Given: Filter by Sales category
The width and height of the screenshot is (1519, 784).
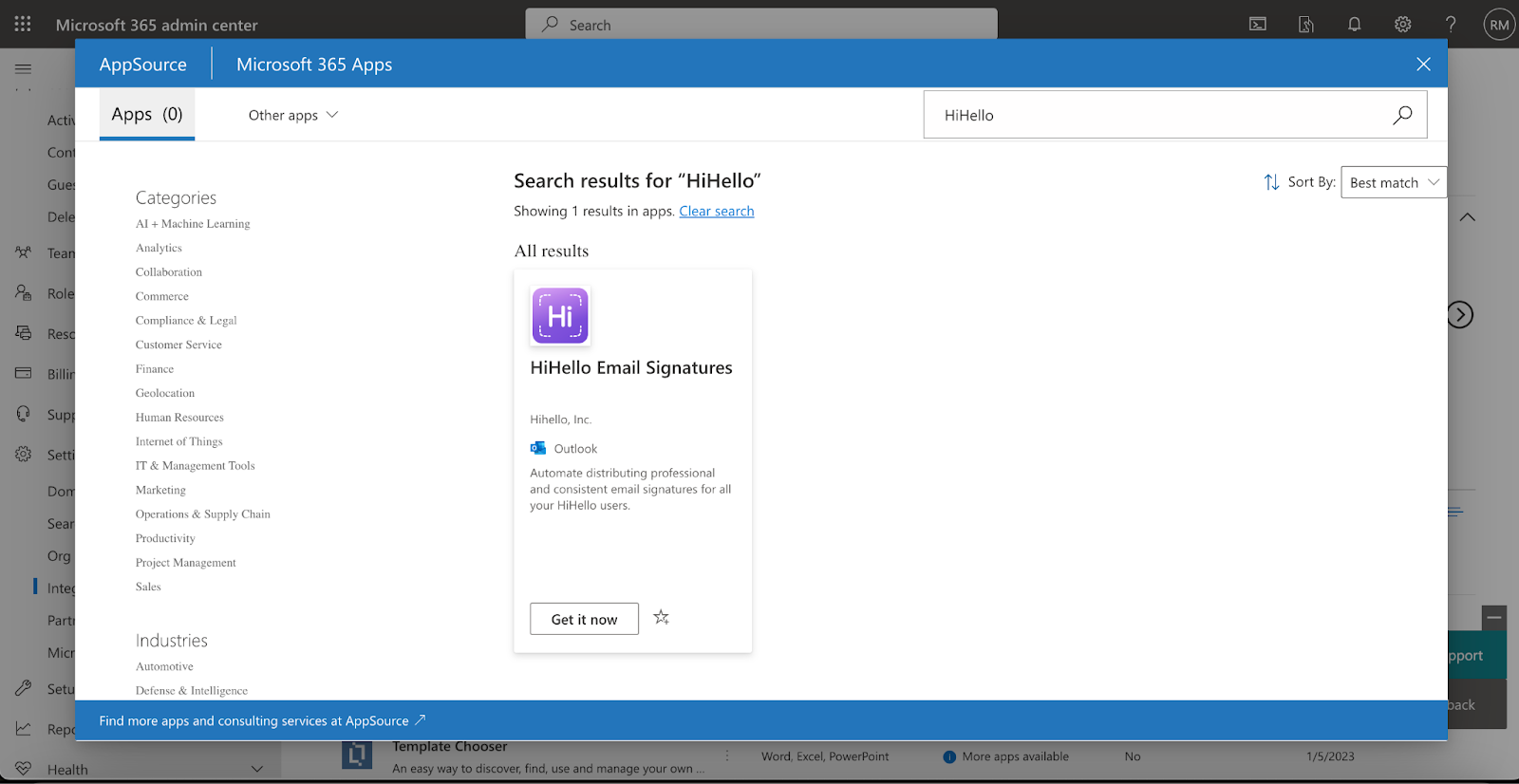Looking at the screenshot, I should tap(148, 587).
